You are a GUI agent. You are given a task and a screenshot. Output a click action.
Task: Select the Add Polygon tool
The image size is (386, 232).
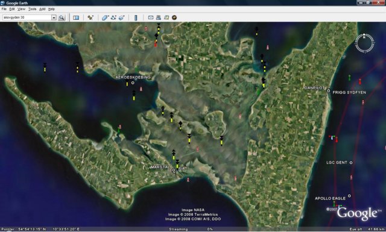coord(105,17)
